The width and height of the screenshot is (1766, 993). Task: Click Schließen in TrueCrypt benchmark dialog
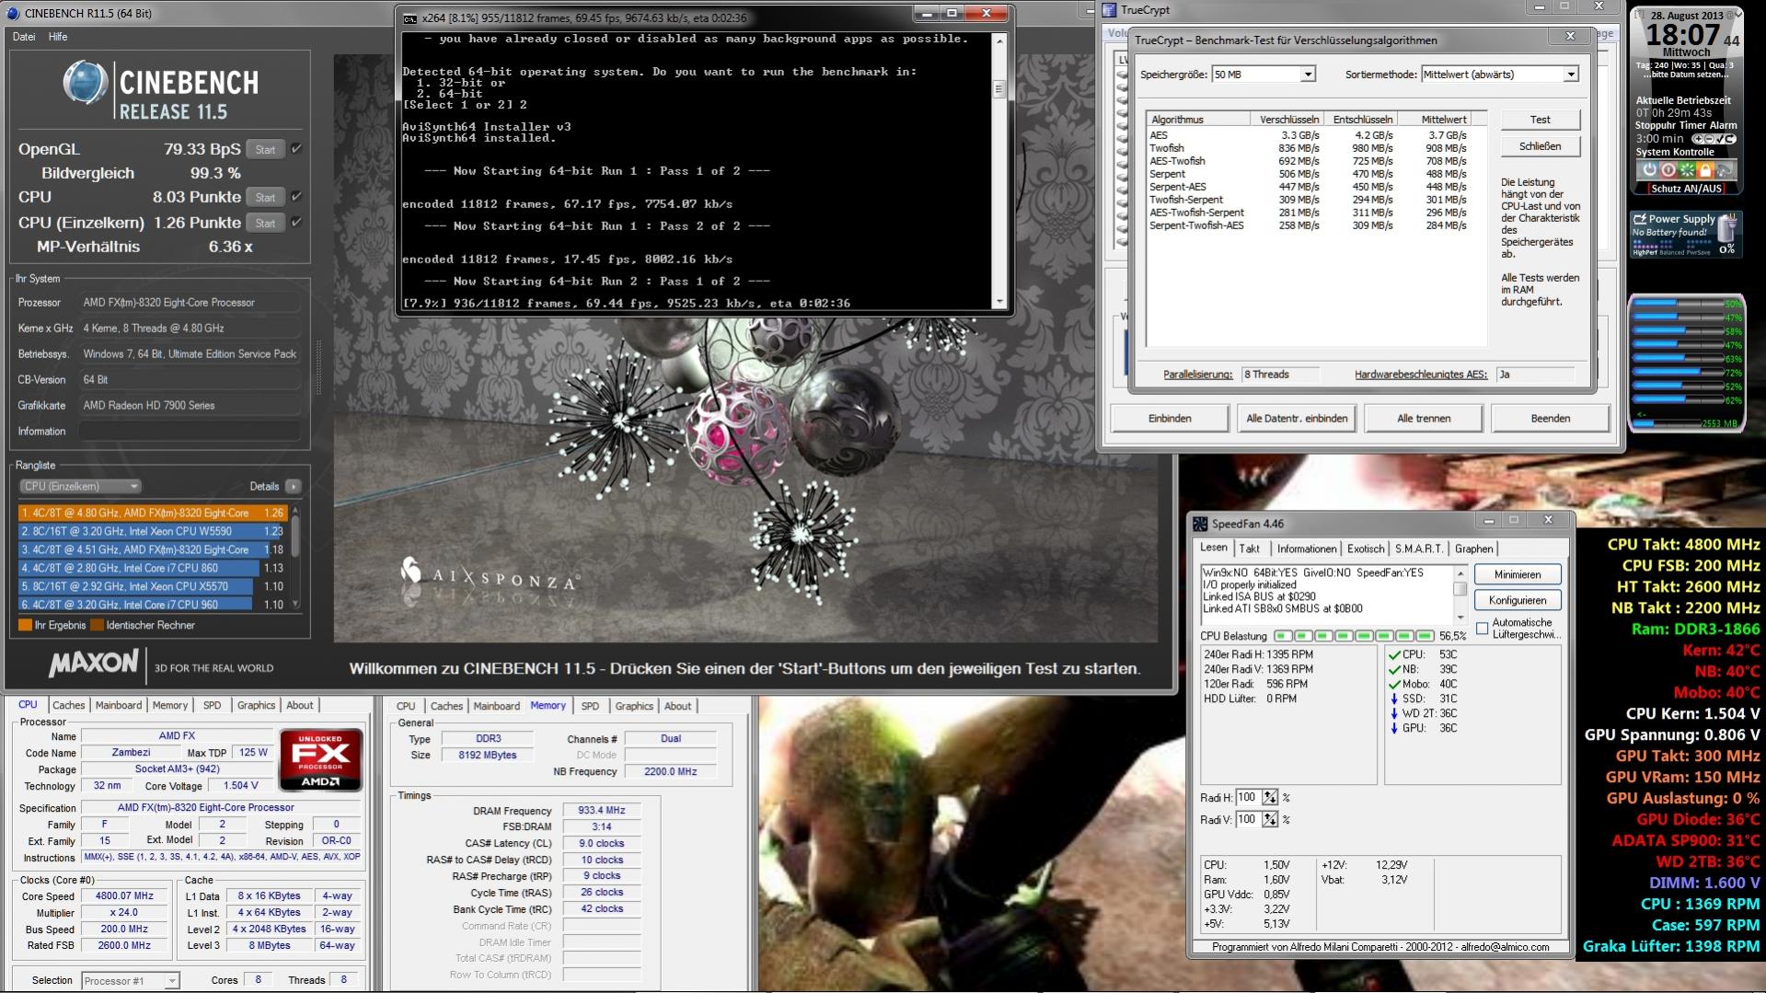1540,146
